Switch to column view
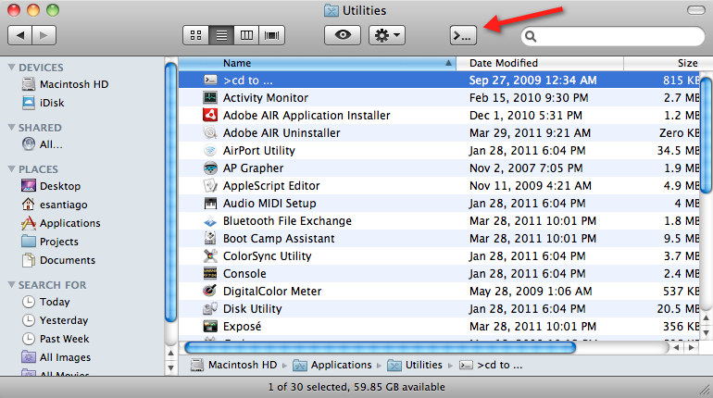This screenshot has width=713, height=398. click(x=246, y=35)
